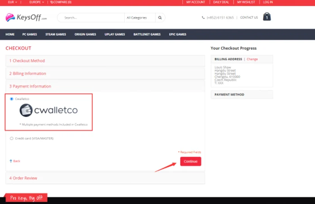Click the Pro Keys, Big Off banner

[x=26, y=198]
